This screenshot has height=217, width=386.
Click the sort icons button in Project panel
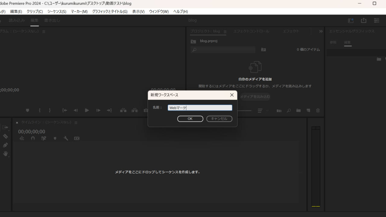(x=260, y=111)
